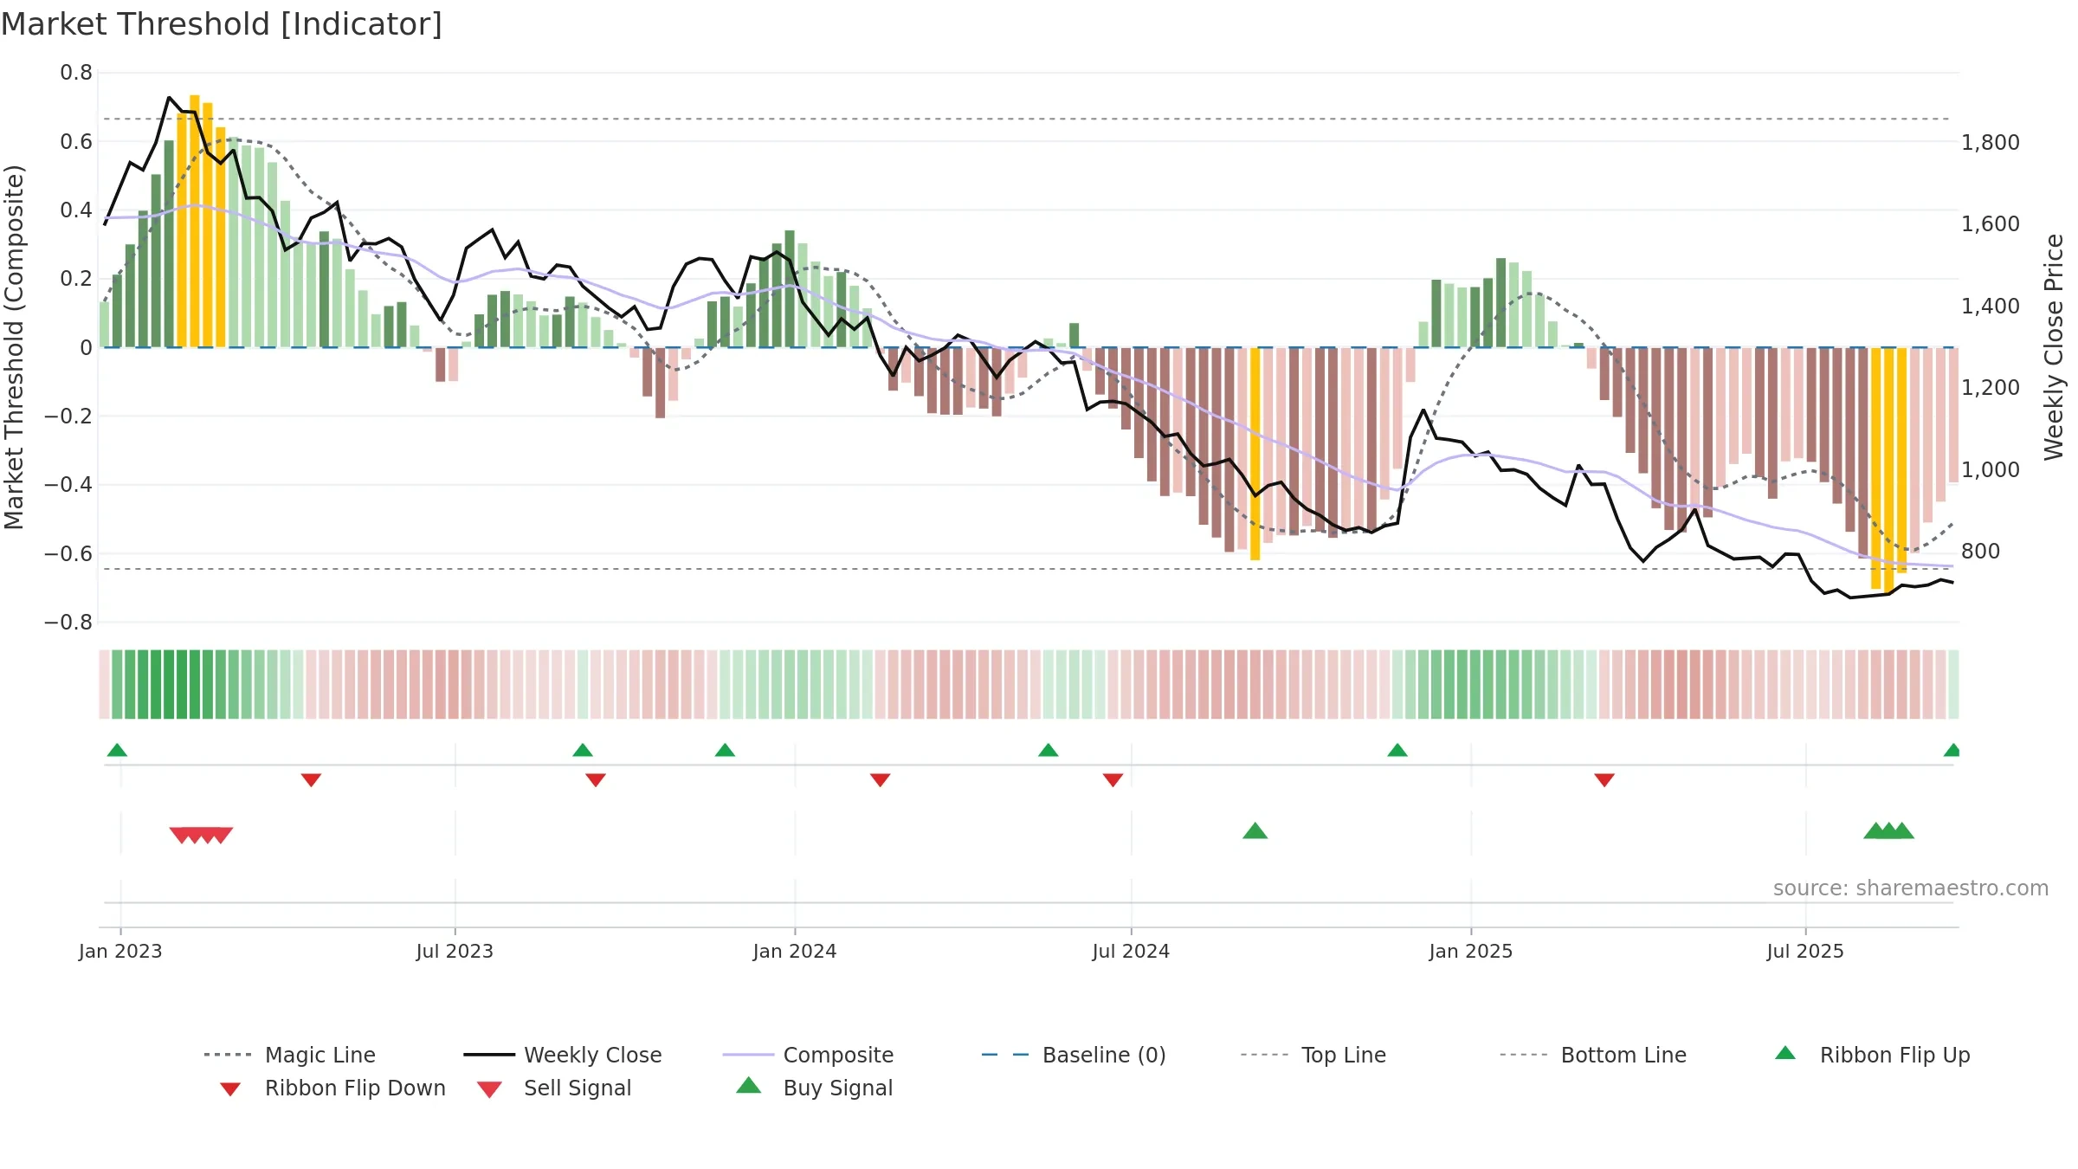Image resolution: width=2078 pixels, height=1169 pixels.
Task: Click the Market Threshold (Composite) axis title
Action: click(14, 347)
